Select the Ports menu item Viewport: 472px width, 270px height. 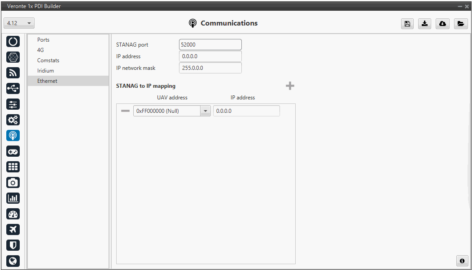pos(44,40)
